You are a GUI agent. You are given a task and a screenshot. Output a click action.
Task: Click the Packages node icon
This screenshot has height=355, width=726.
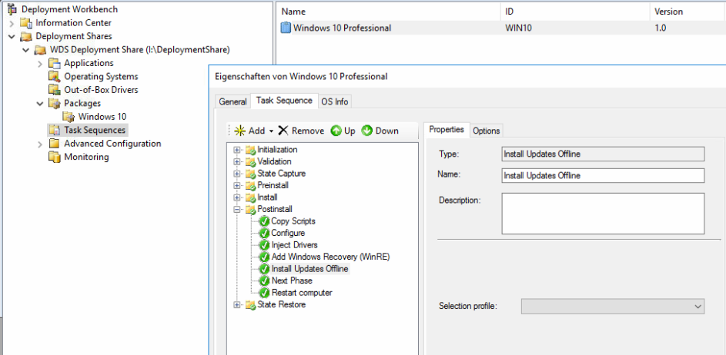click(x=55, y=103)
